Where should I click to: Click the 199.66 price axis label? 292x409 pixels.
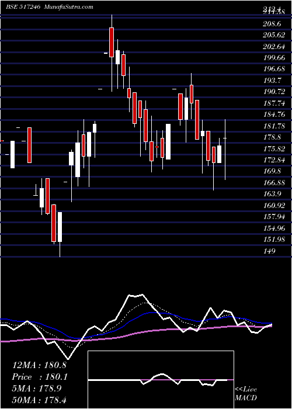tap(274, 58)
